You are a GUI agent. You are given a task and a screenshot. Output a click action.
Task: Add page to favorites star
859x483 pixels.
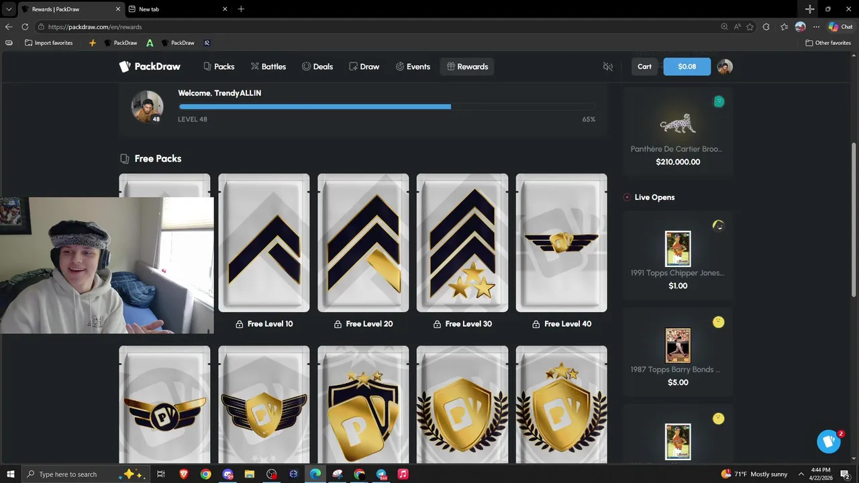click(x=750, y=27)
